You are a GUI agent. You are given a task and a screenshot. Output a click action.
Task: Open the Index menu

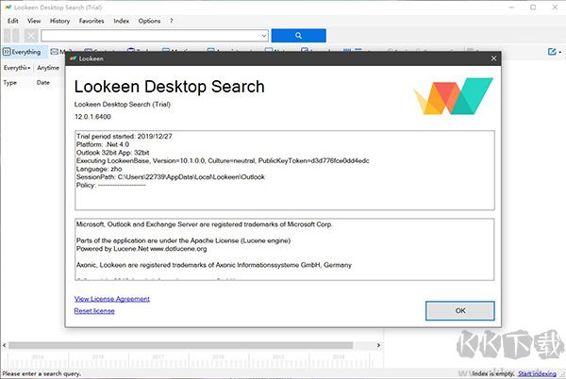[122, 20]
